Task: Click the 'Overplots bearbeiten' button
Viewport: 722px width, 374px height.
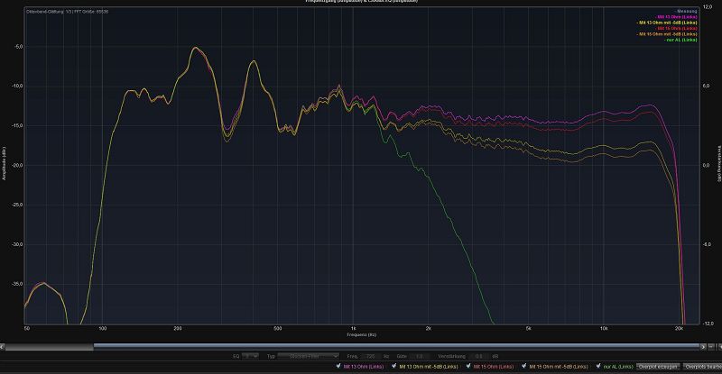Action: (702, 367)
